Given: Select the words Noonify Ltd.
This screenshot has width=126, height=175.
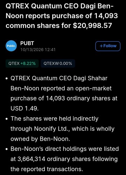Looking at the screenshot, I should 52,129.
